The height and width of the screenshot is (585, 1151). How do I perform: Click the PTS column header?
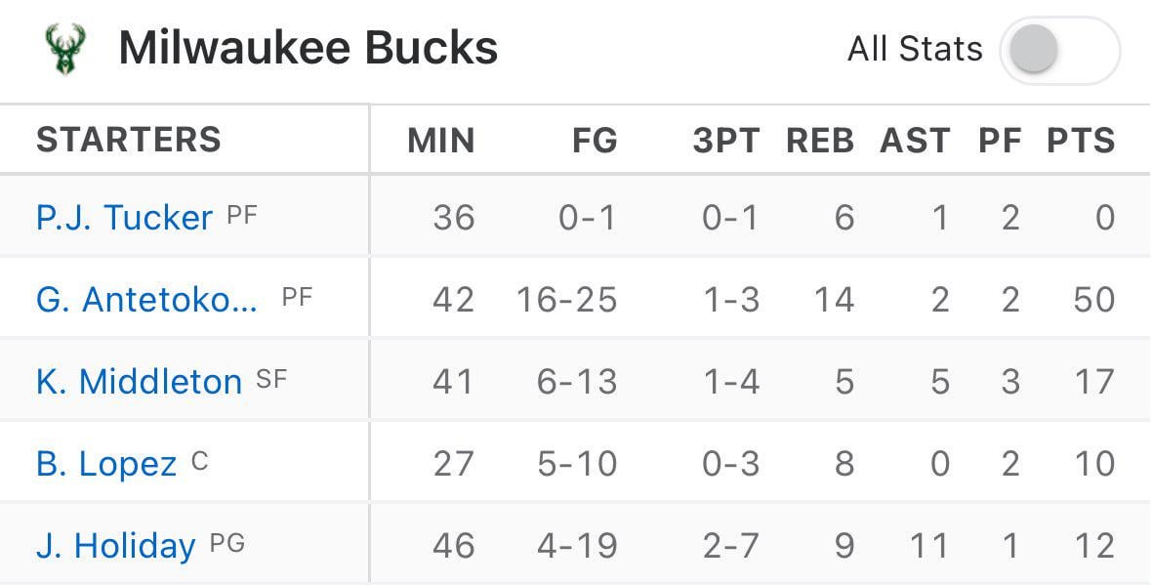pyautogui.click(x=1081, y=141)
